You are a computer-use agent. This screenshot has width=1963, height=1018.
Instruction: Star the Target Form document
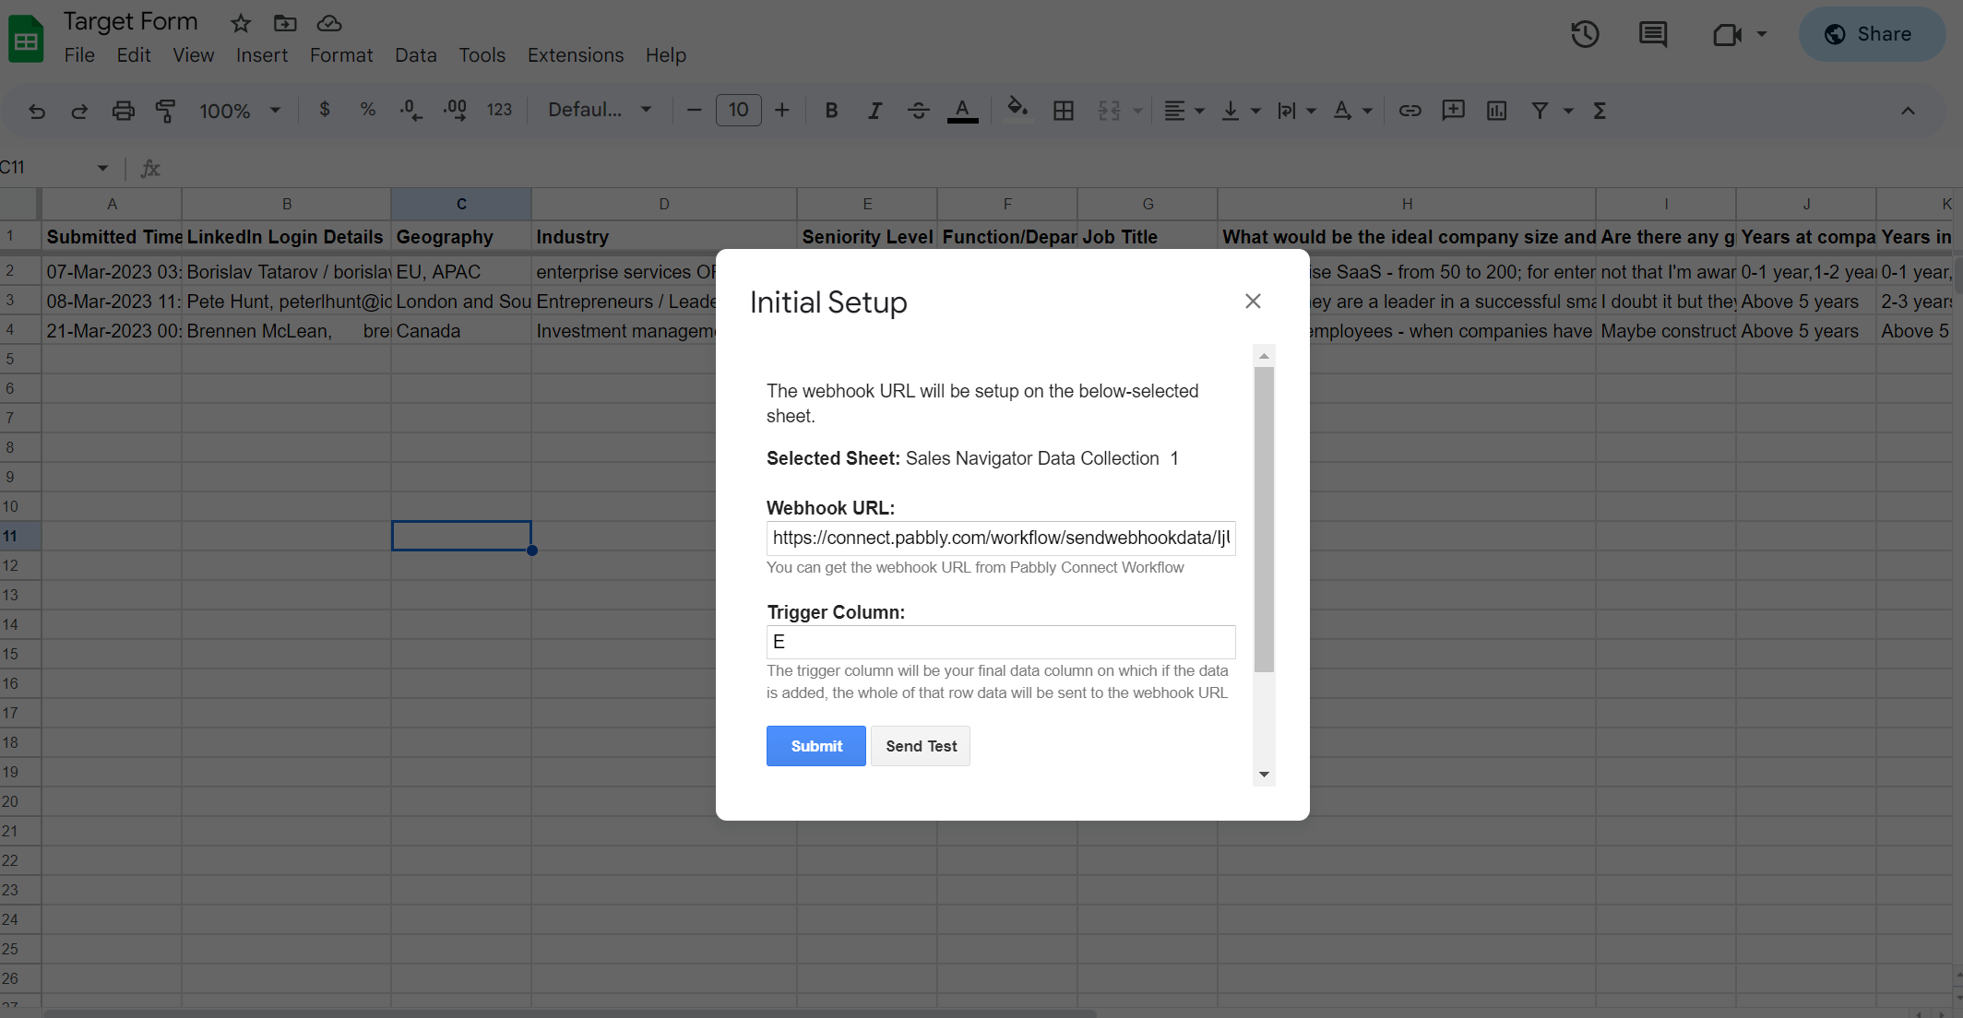click(x=241, y=23)
